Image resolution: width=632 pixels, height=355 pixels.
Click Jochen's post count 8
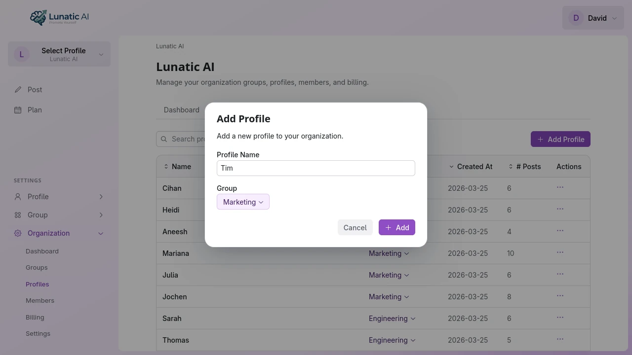coord(509,296)
